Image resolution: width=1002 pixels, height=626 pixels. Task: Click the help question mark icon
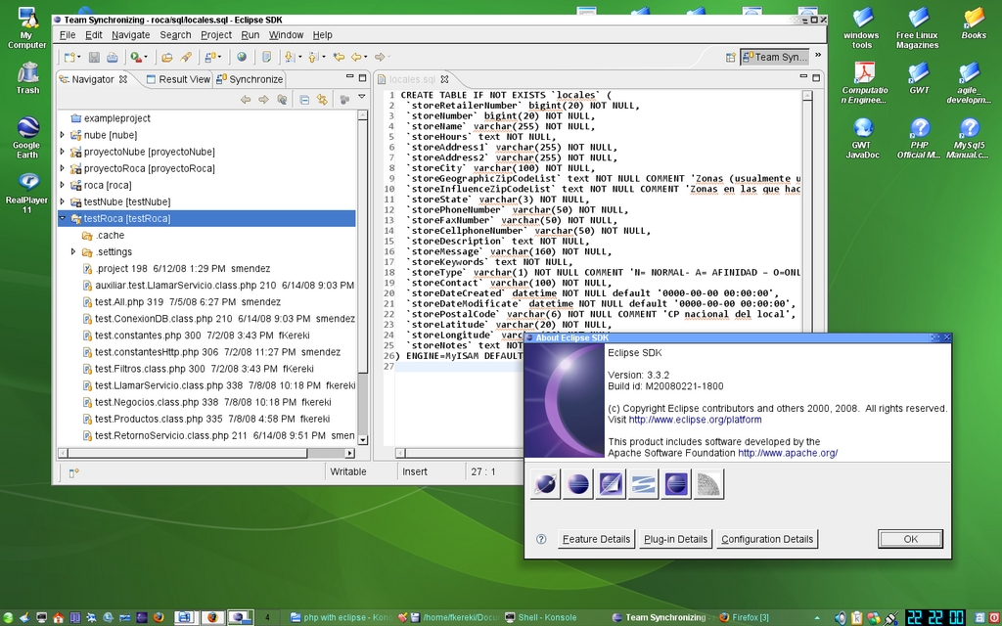541,539
